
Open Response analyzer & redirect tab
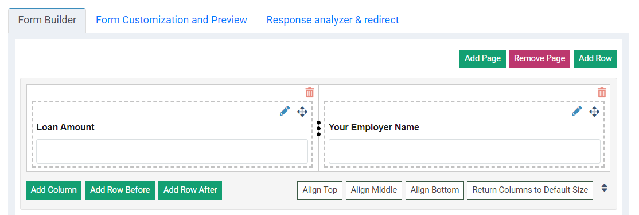coord(333,20)
